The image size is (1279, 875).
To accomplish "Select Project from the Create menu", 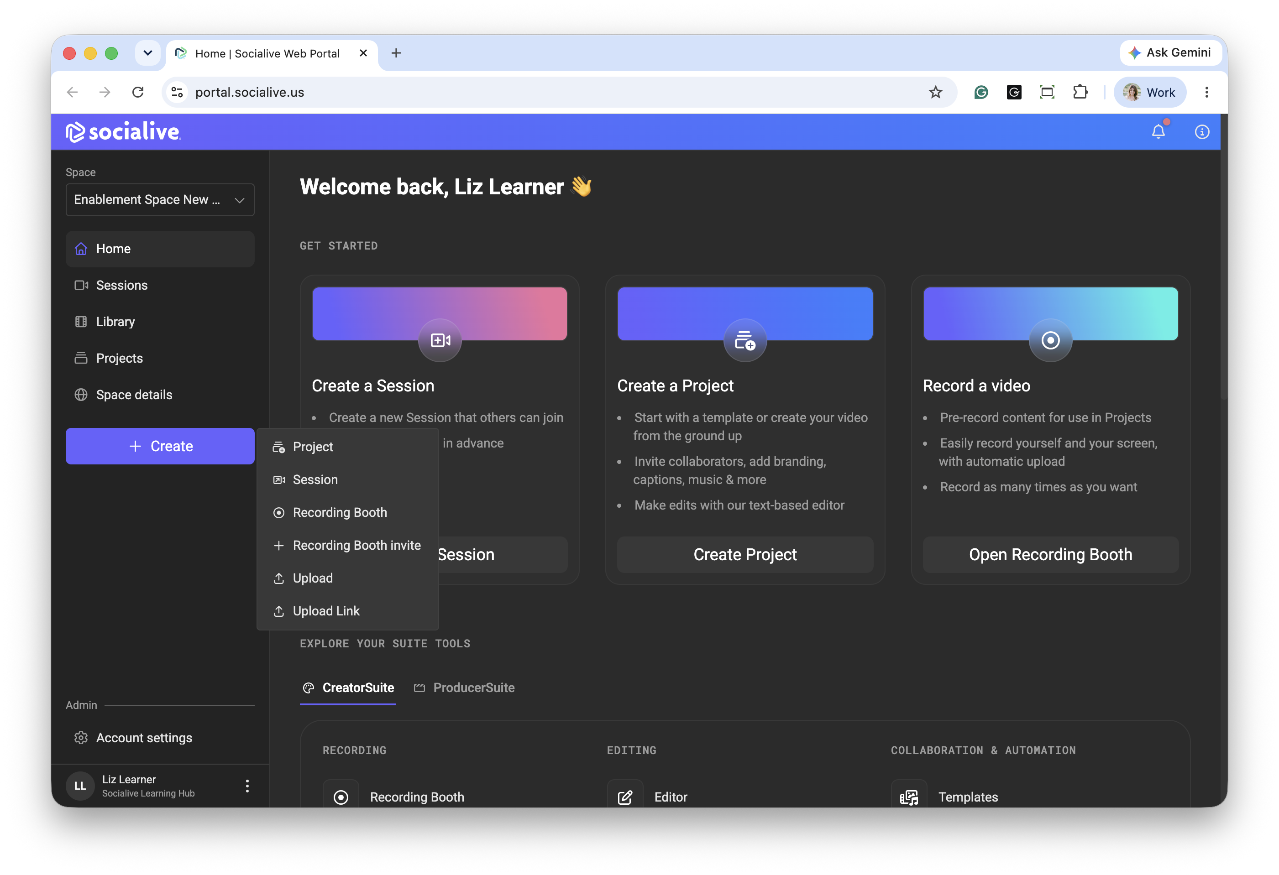I will (x=348, y=447).
